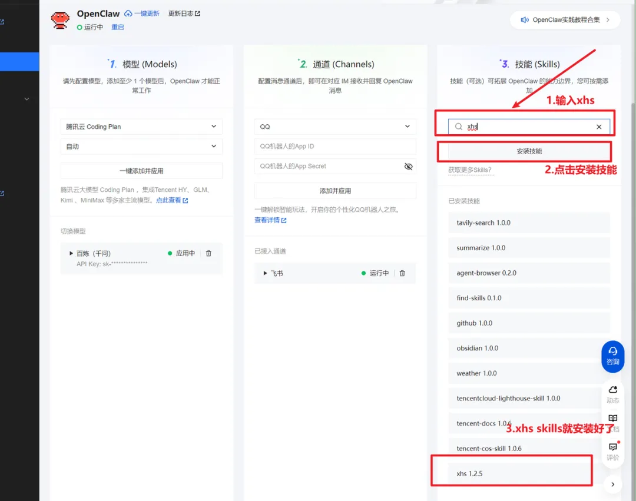Select the weather 1.0.0 skill
636x501 pixels.
click(529, 373)
